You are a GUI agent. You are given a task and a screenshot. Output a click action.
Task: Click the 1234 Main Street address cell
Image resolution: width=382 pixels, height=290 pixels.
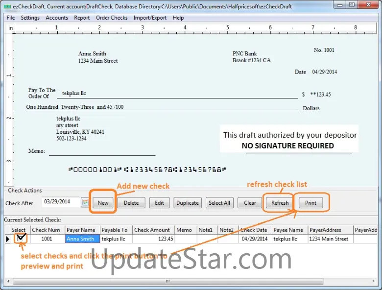tap(330, 239)
